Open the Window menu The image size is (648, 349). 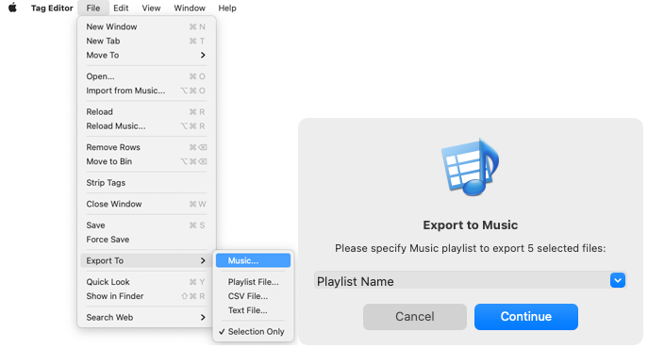point(190,8)
